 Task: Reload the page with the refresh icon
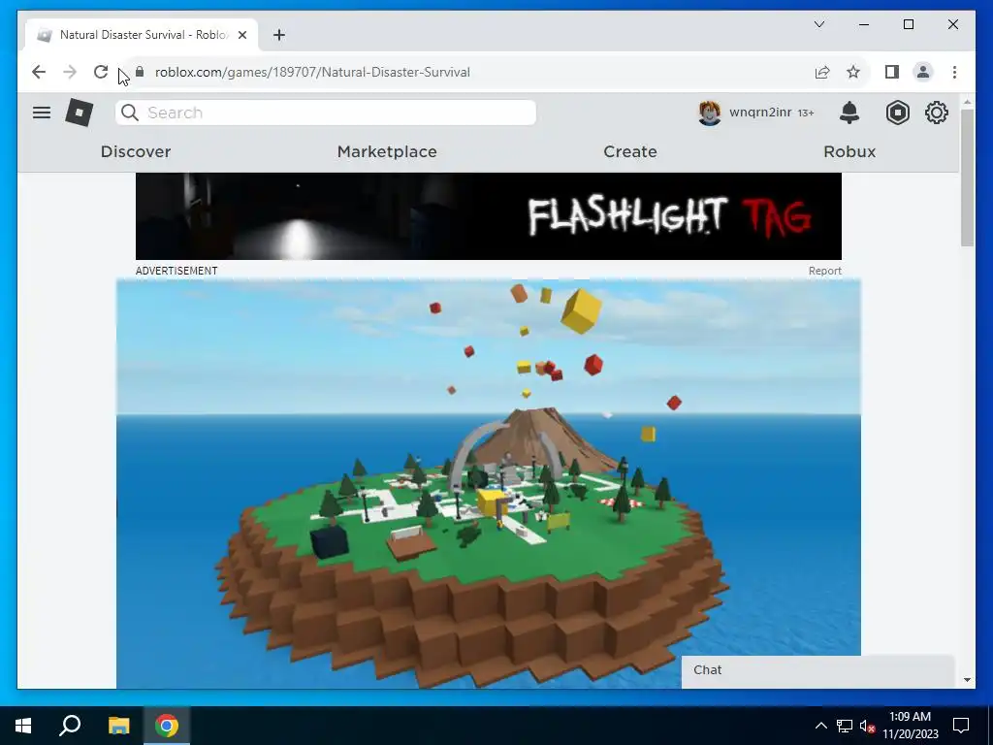[101, 72]
